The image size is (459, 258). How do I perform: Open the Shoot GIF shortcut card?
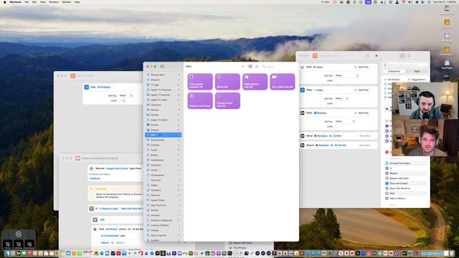click(227, 82)
